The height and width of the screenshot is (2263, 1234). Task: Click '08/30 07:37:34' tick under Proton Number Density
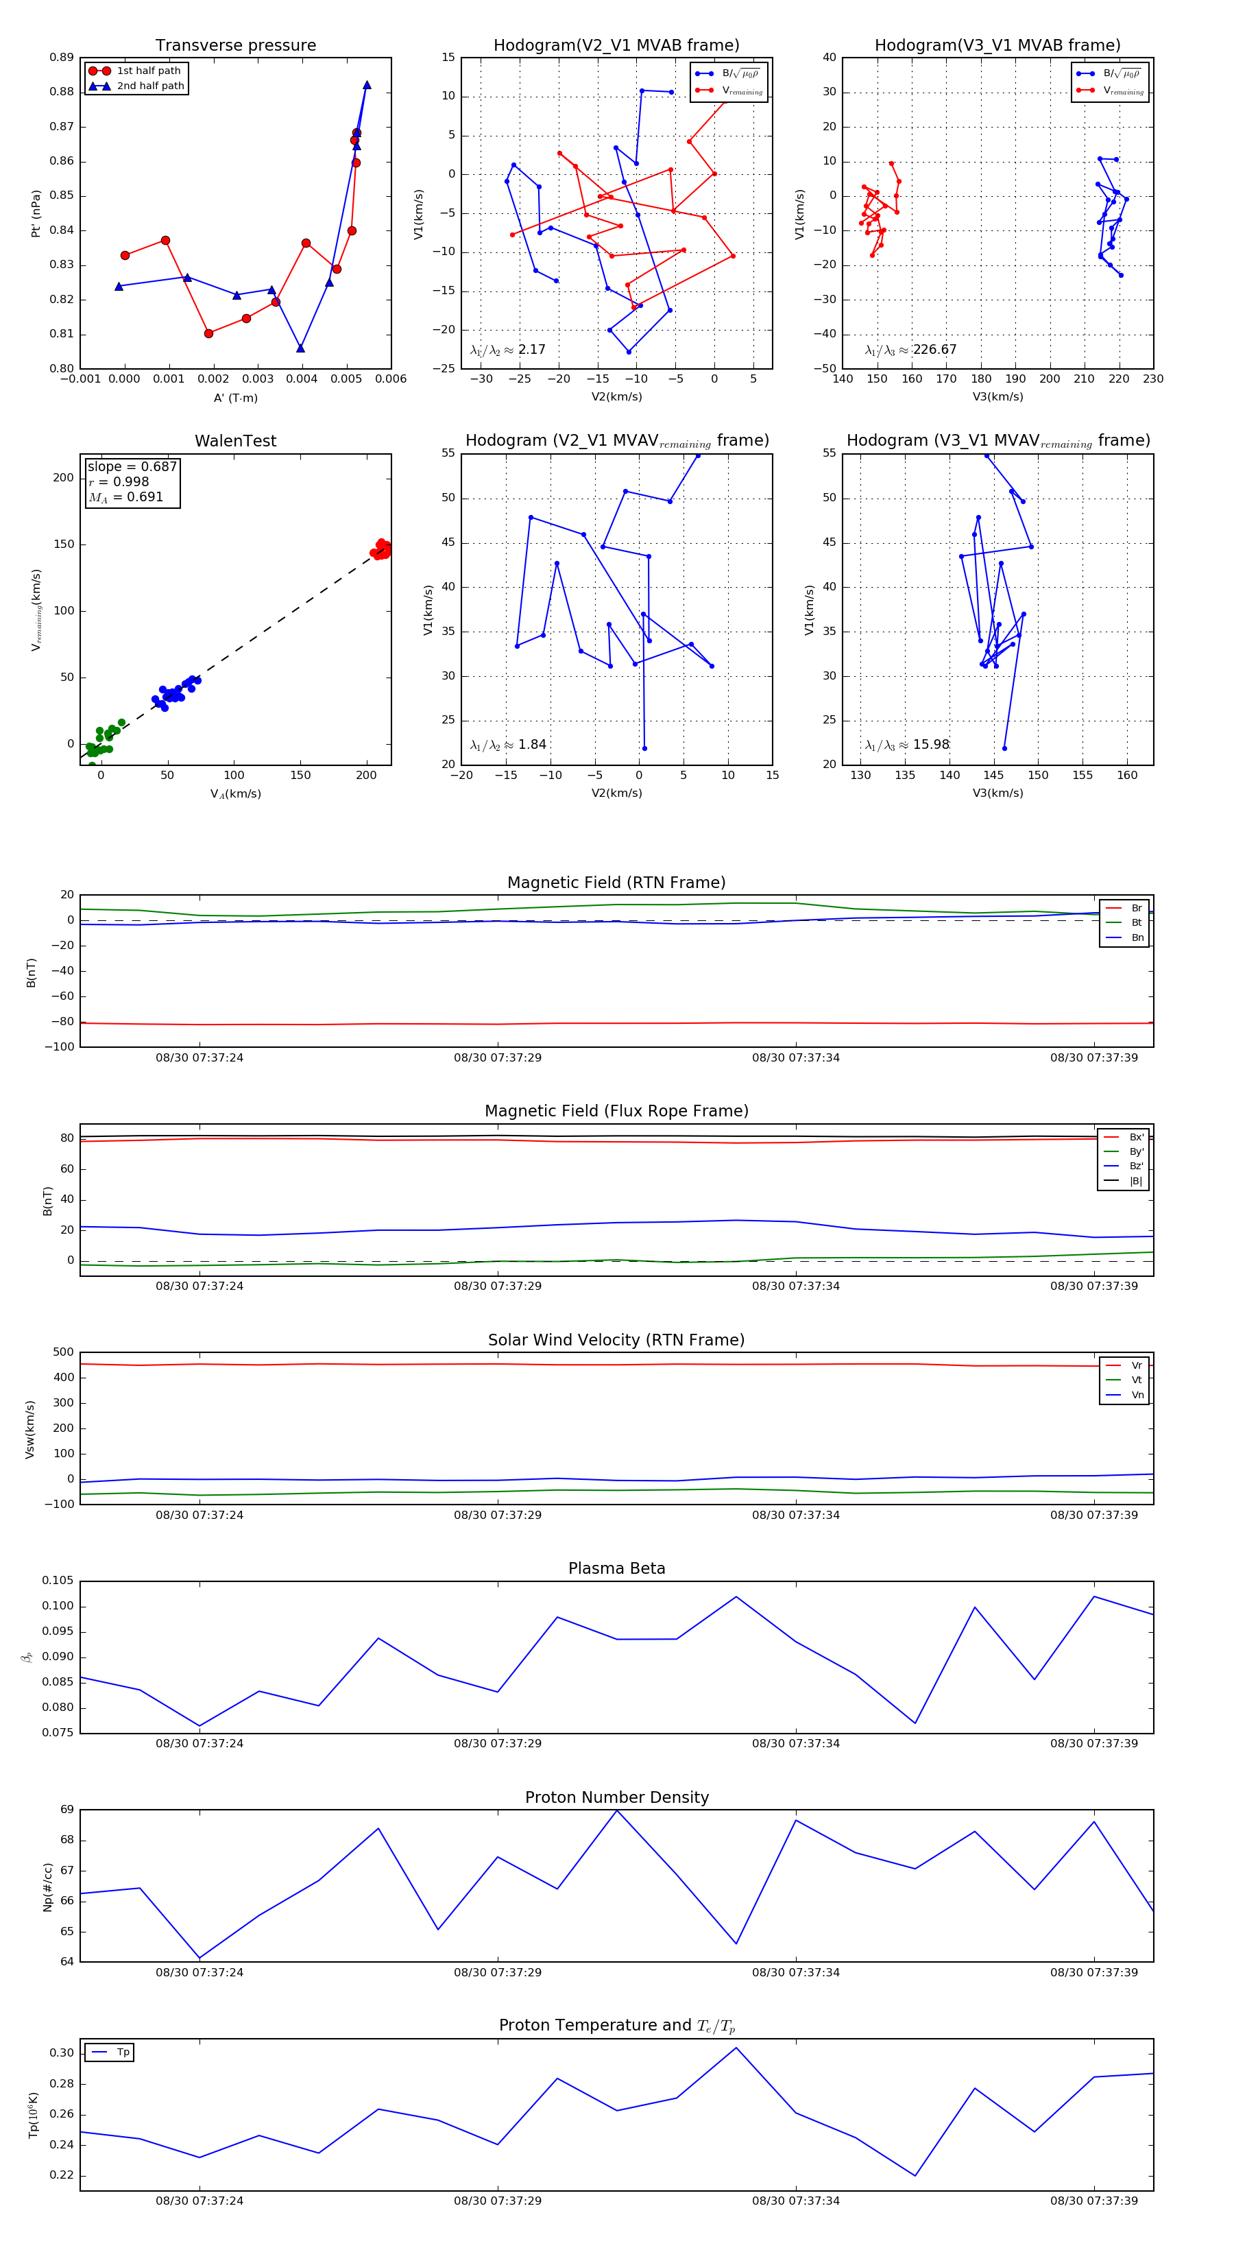pos(796,1972)
